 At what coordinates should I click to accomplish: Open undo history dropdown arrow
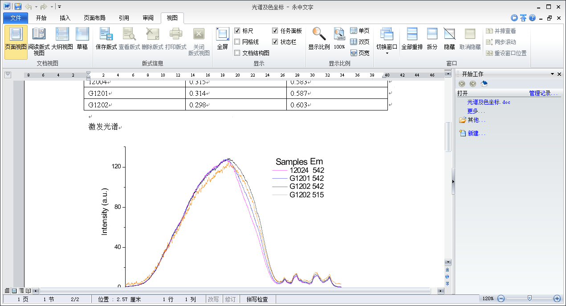click(x=36, y=7)
